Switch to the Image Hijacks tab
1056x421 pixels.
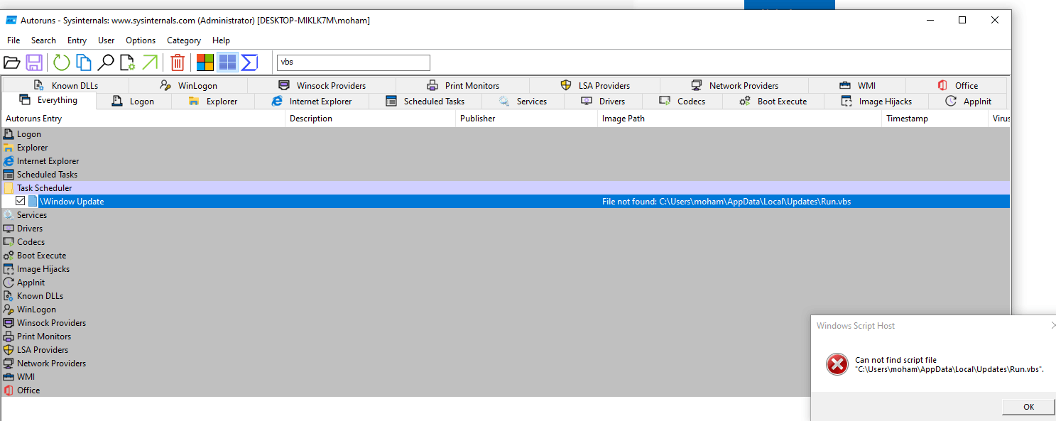[876, 102]
